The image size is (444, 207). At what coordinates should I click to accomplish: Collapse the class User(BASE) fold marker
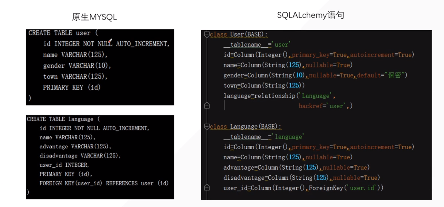pos(207,34)
